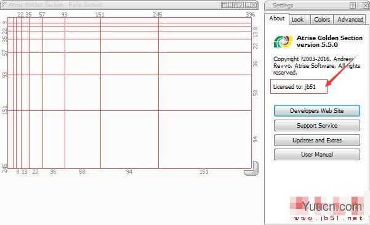
Task: Click the 36 label on bottom ruler
Action: [53, 172]
